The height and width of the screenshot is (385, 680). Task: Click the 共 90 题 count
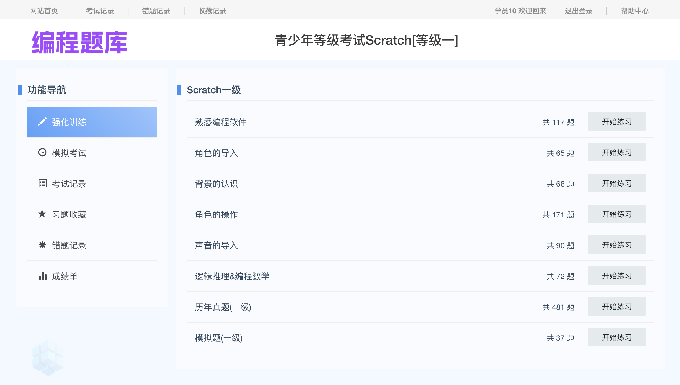561,245
